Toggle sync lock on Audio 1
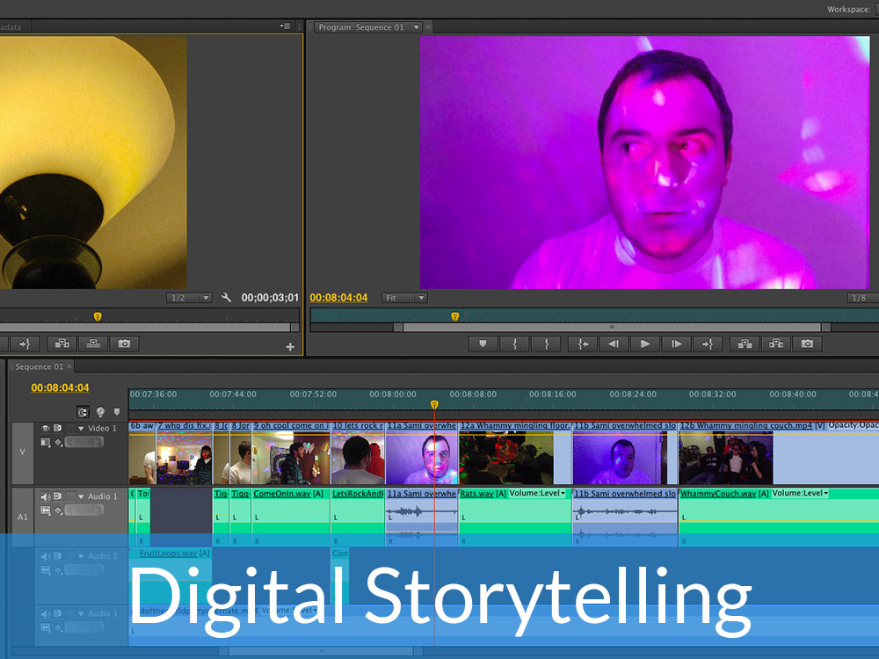Screen dimensions: 879x659 click(x=58, y=496)
